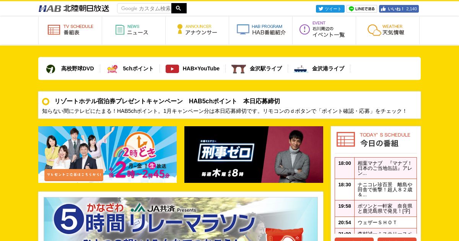Click the red YouTube play icon
The width and height of the screenshot is (459, 241).
[x=172, y=69]
